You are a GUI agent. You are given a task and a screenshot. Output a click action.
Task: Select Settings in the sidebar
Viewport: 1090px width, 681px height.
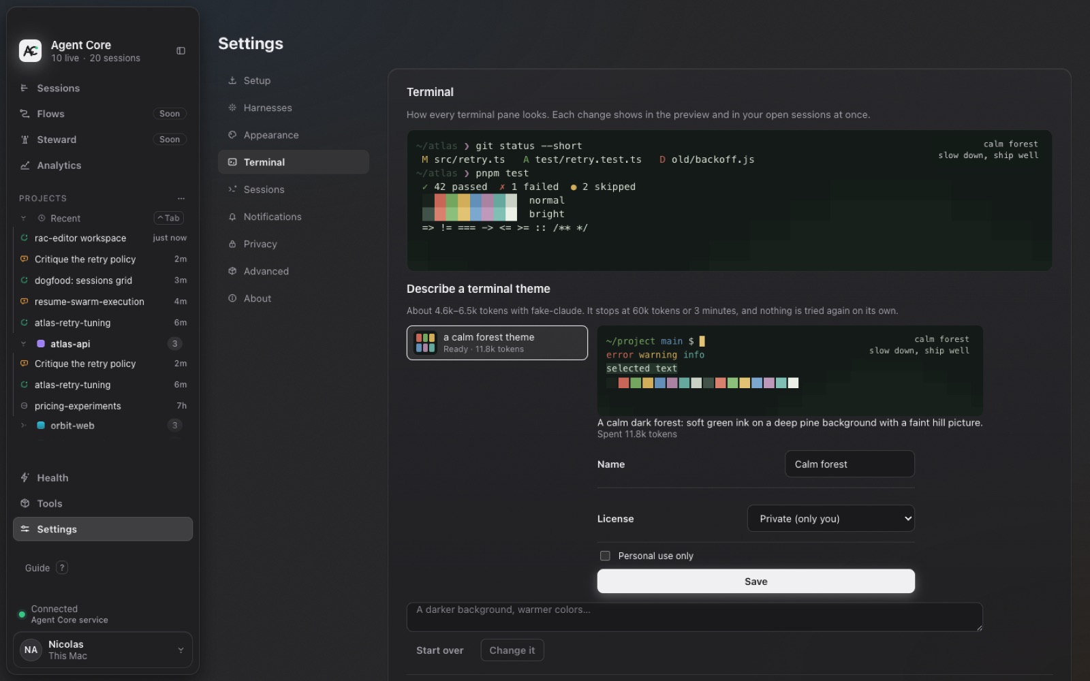click(102, 529)
